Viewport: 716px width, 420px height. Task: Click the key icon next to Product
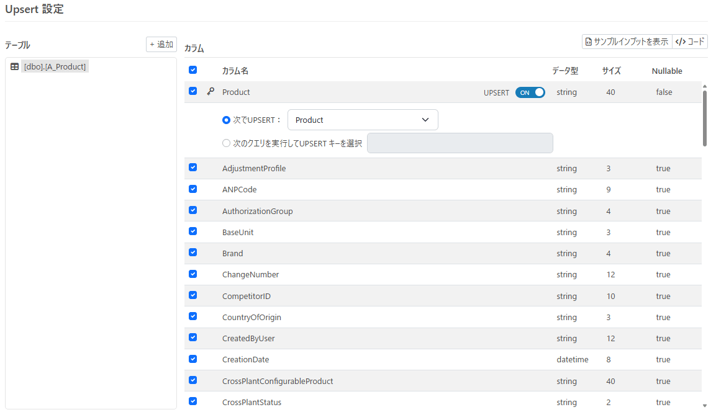coord(211,91)
